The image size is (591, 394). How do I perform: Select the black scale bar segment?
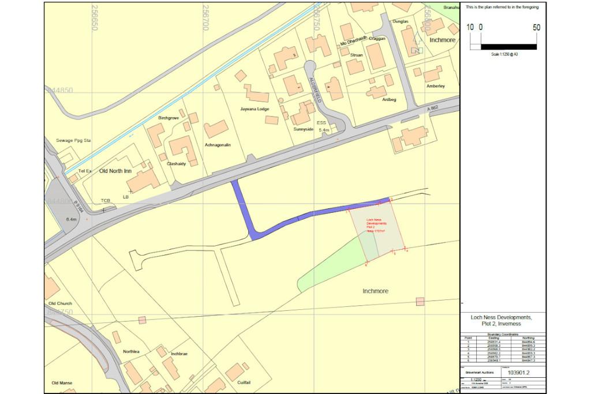(508, 47)
